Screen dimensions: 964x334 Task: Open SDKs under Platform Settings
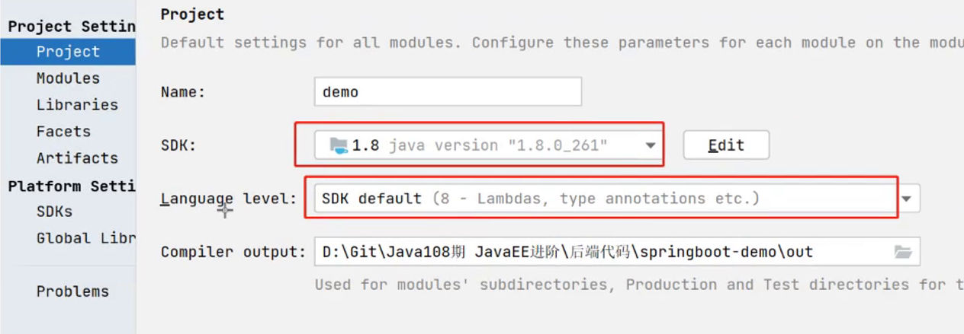point(54,212)
